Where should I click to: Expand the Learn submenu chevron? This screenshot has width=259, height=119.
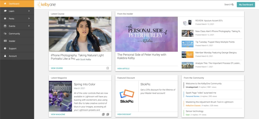pos(29,11)
